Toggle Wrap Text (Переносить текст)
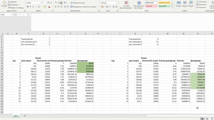The width and height of the screenshot is (214, 120). [78, 3]
